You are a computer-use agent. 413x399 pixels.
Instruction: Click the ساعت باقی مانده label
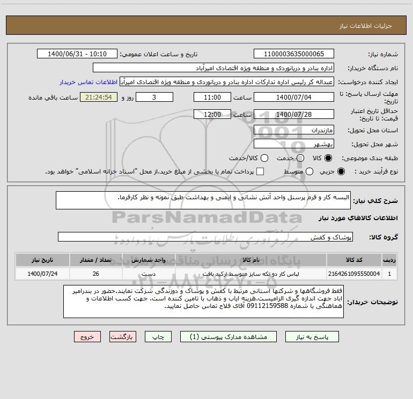53,97
